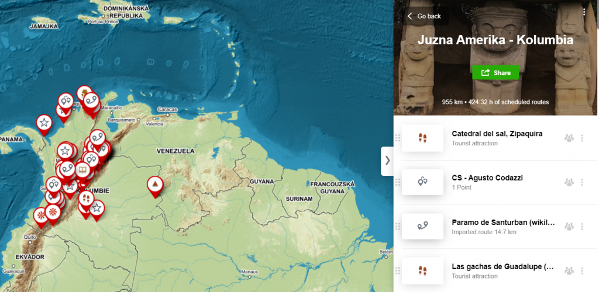Click sharing people icon for Paramo de Santurban
Viewport: 599px width, 292px height.
(569, 227)
